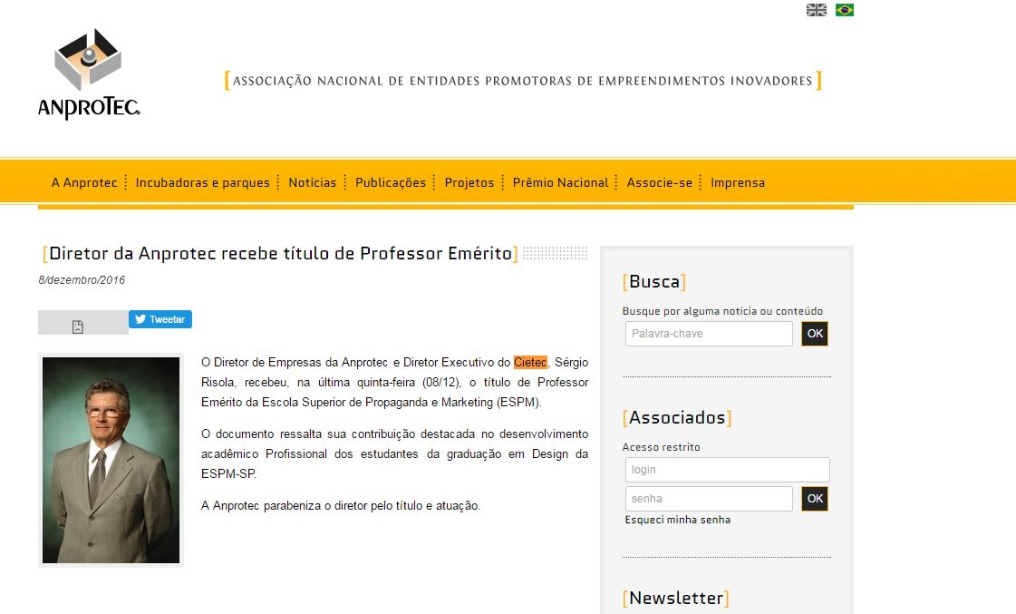1016x614 pixels.
Task: Open Imprensa section
Action: [738, 183]
